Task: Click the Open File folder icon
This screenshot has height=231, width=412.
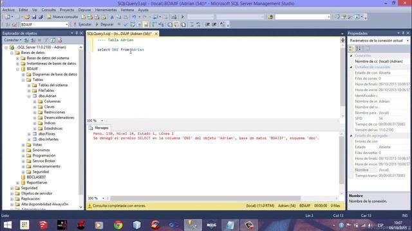Action: pyautogui.click(x=27, y=17)
